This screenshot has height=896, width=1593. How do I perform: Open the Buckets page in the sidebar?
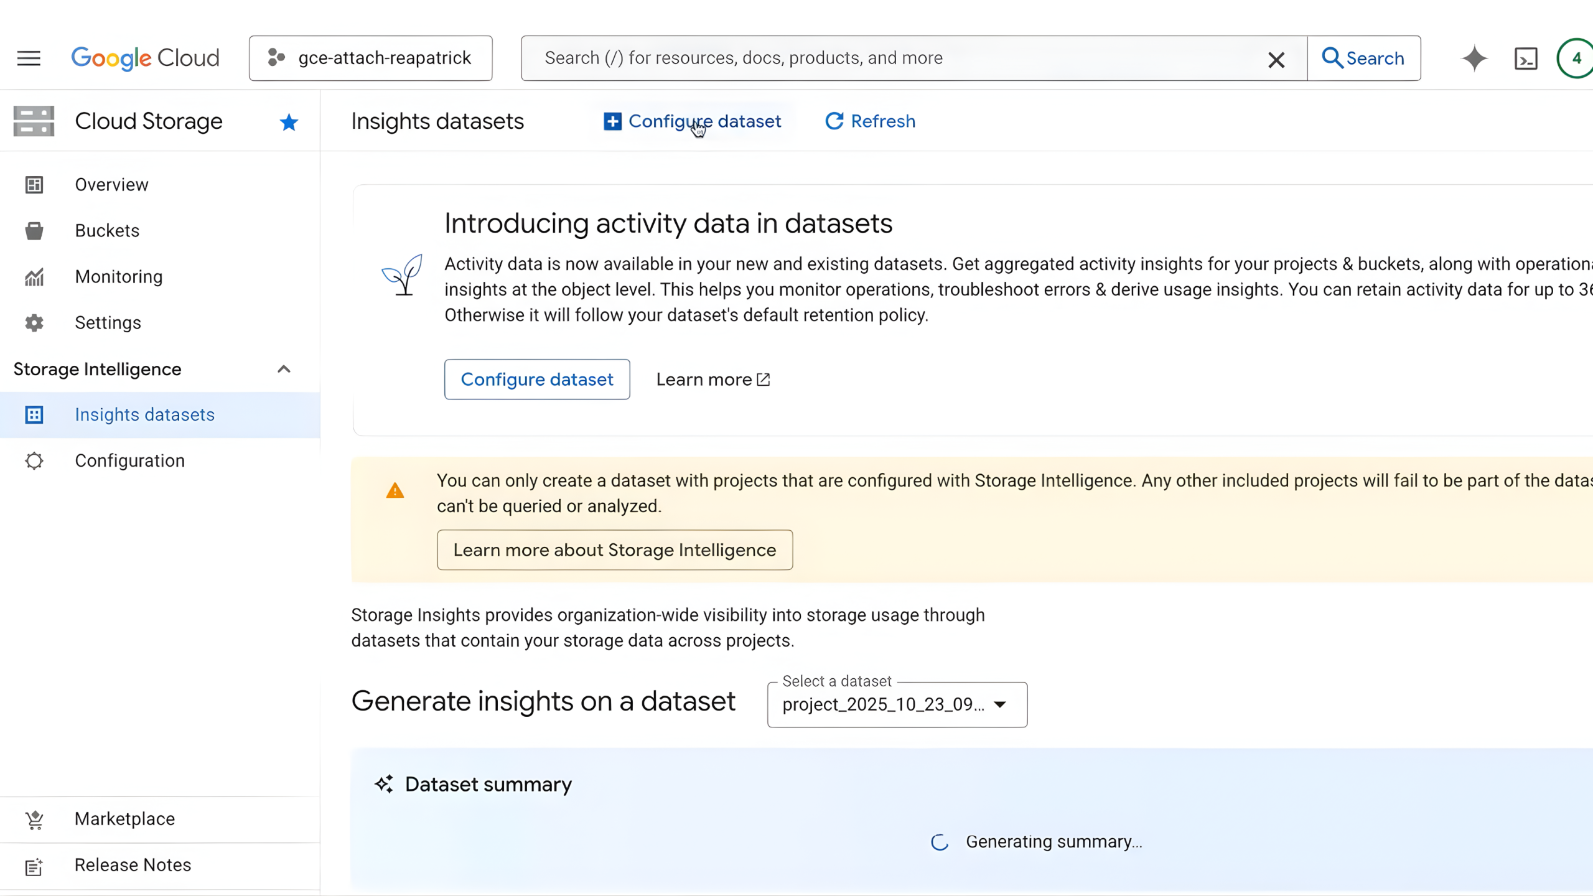107,231
